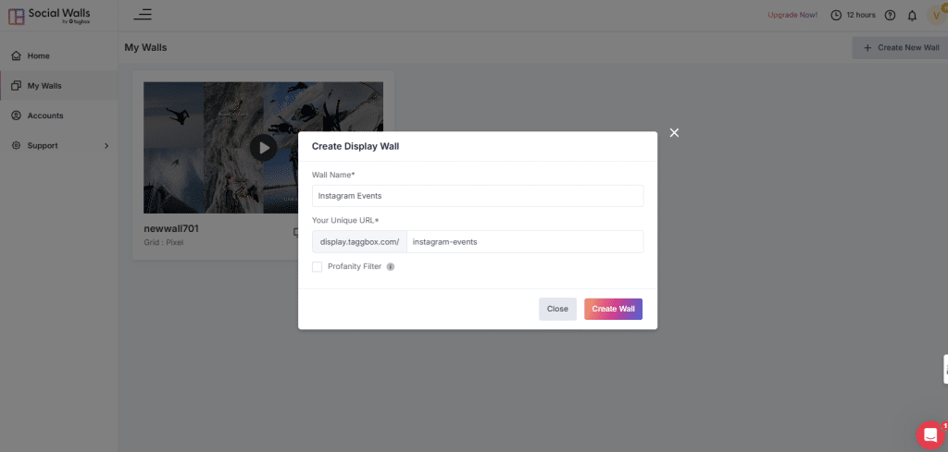Click the Create Wall button
The height and width of the screenshot is (452, 948).
click(613, 309)
